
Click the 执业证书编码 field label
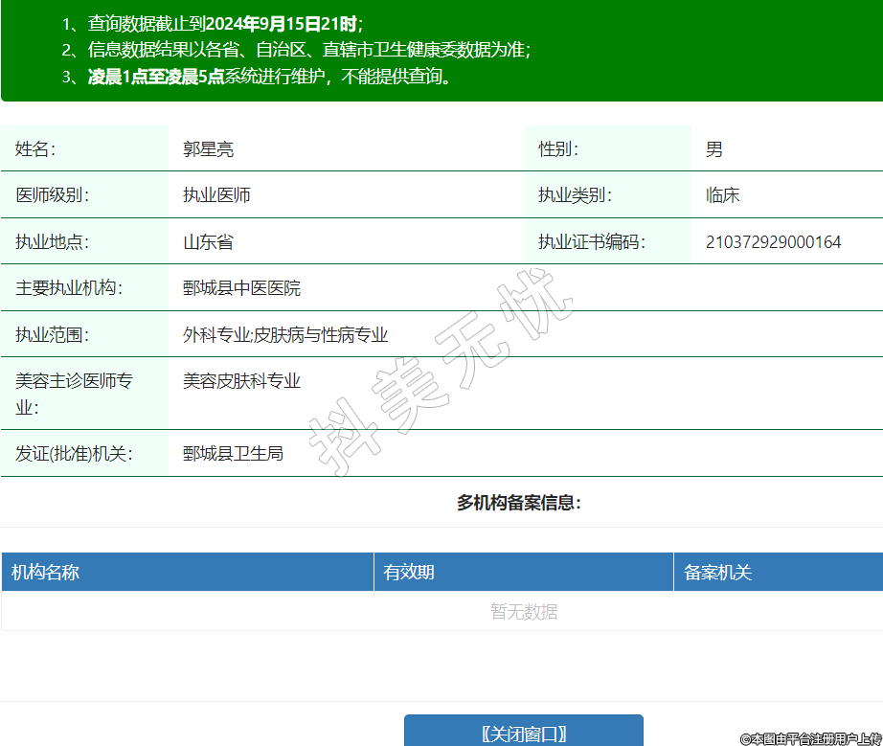point(592,242)
